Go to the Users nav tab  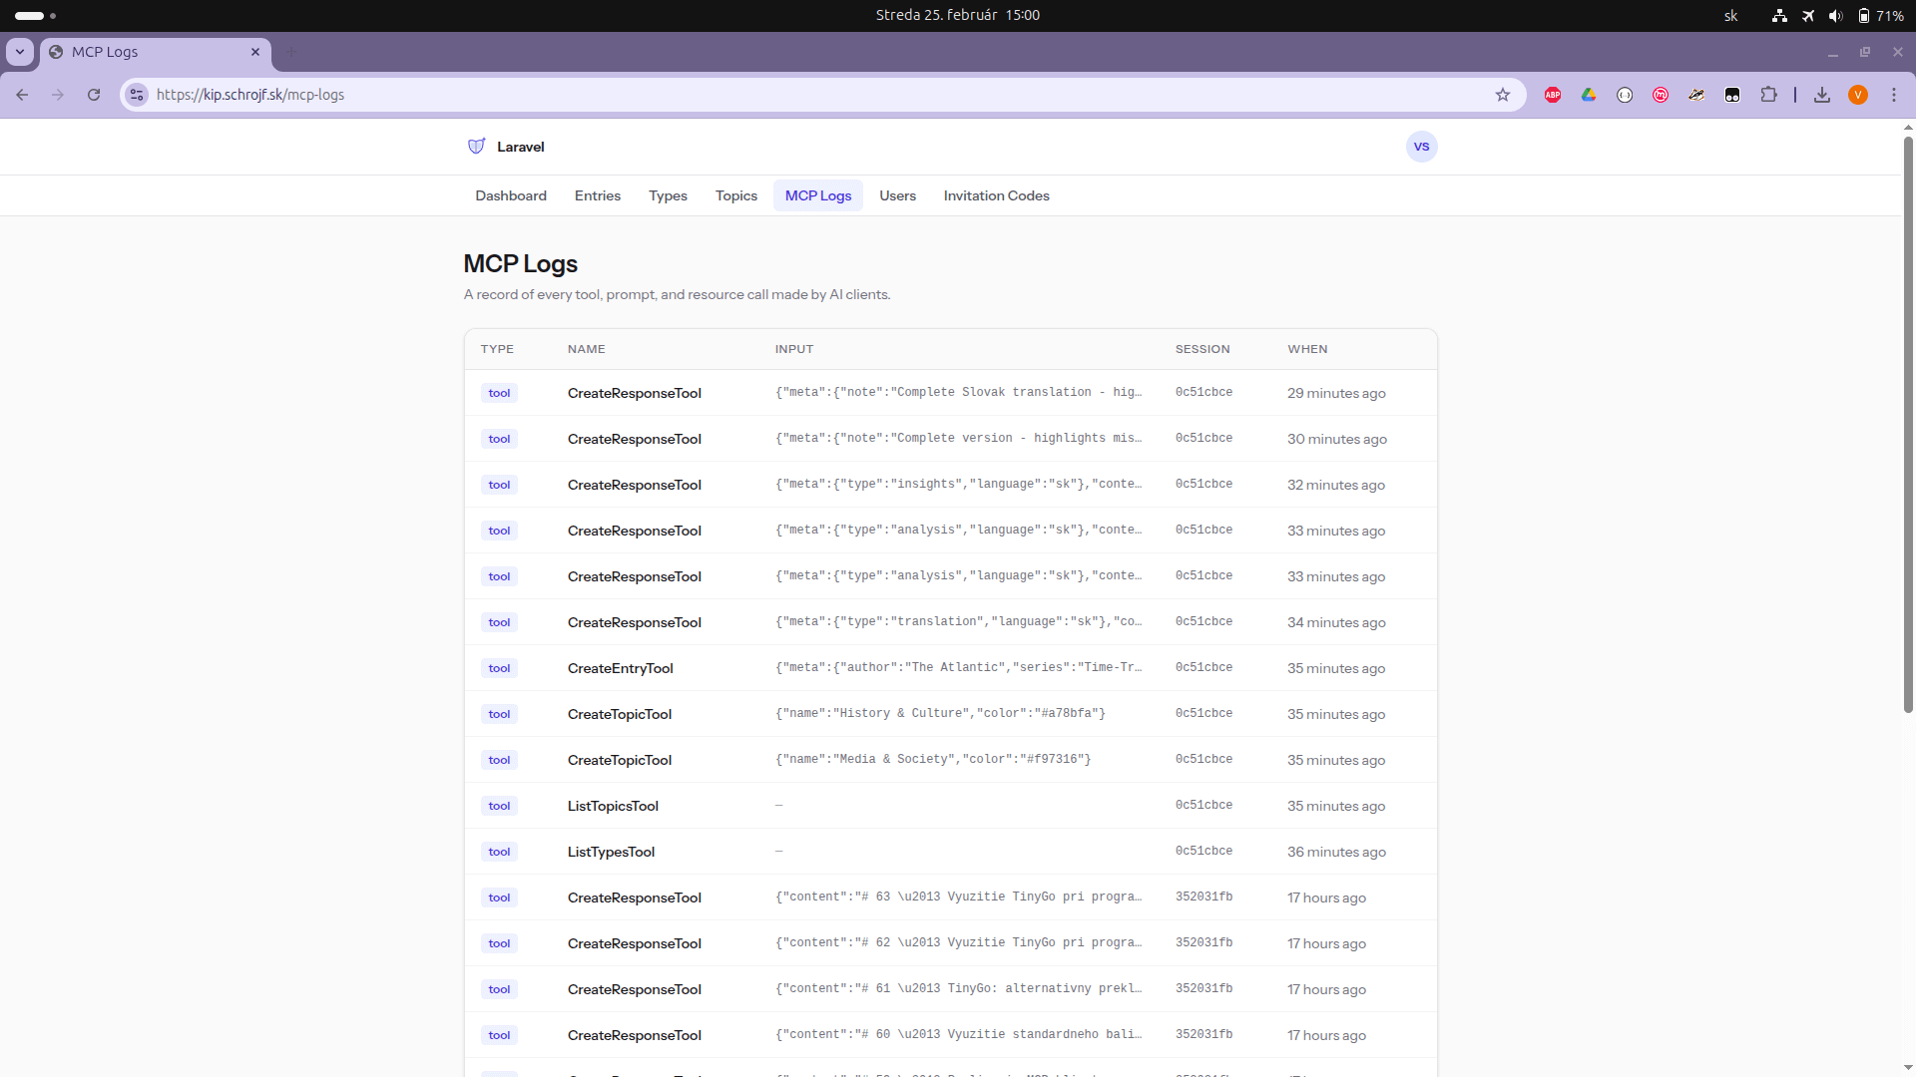(x=897, y=195)
